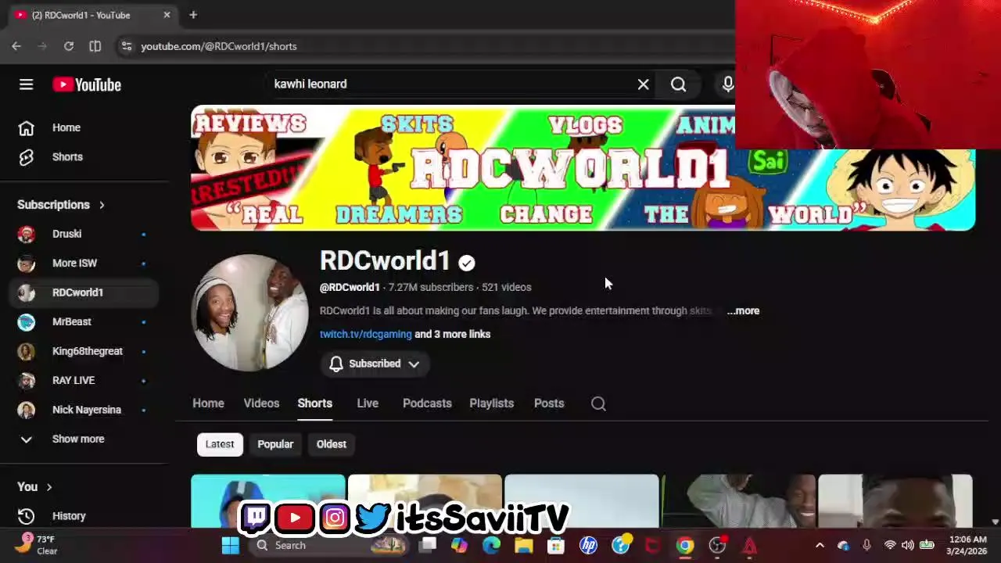Expand the Subscriptions section chevron
The height and width of the screenshot is (563, 1001).
[102, 205]
